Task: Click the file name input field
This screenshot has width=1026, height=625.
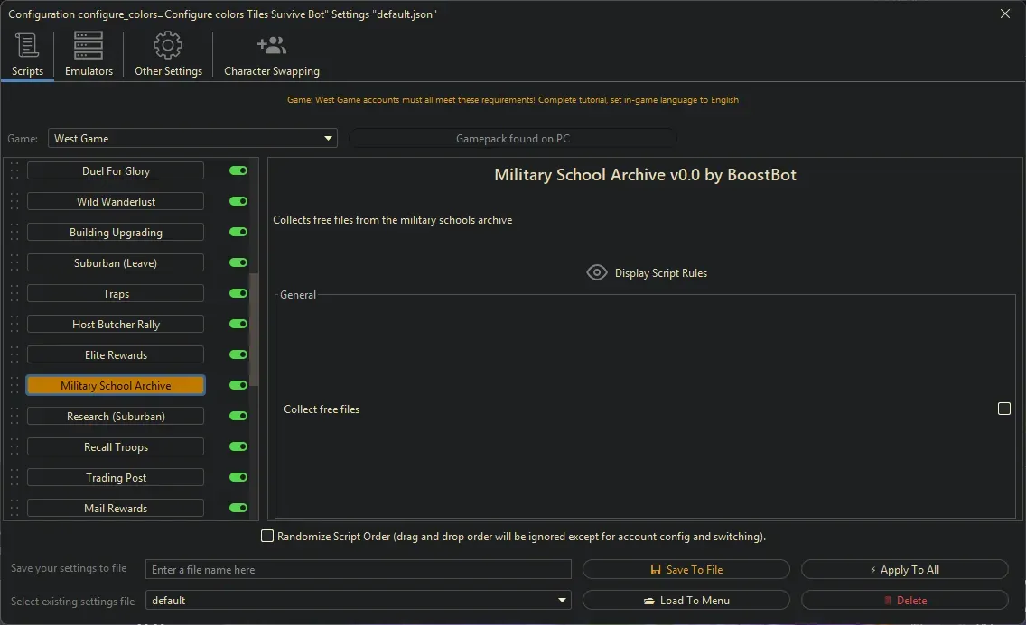Action: click(358, 569)
